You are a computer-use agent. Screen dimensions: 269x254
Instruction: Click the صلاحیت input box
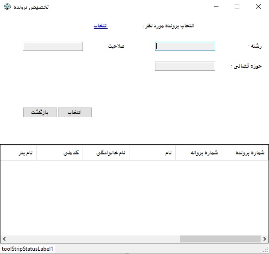tap(53, 46)
